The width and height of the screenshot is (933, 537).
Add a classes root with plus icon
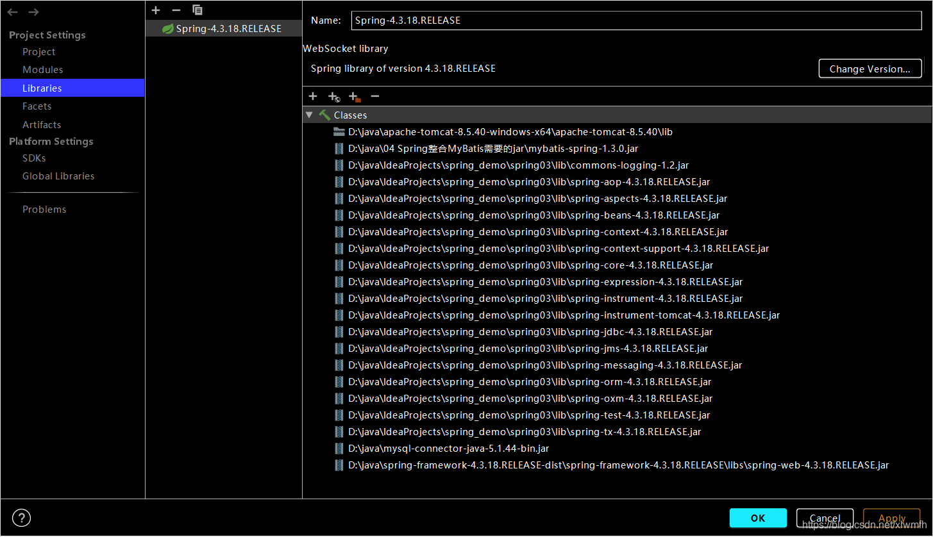[313, 96]
